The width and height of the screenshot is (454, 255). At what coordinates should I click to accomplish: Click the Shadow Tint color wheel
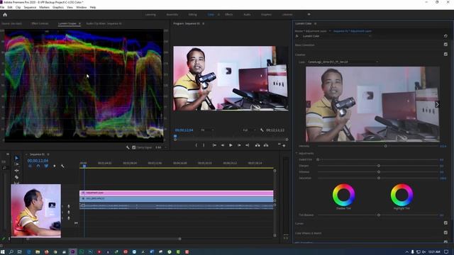click(x=343, y=195)
